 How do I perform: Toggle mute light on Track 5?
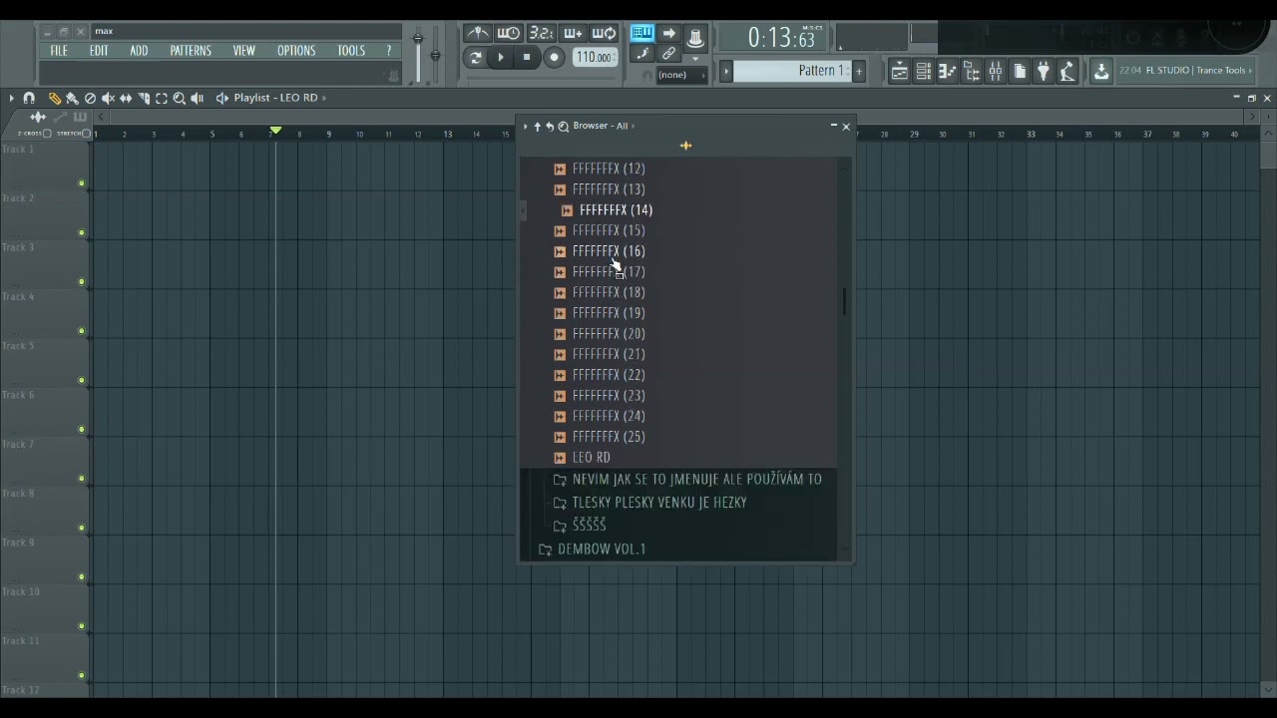point(82,380)
